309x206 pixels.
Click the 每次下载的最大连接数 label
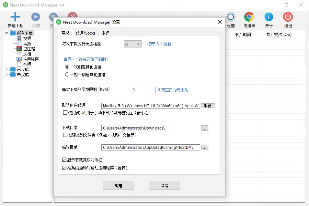coord(81,44)
